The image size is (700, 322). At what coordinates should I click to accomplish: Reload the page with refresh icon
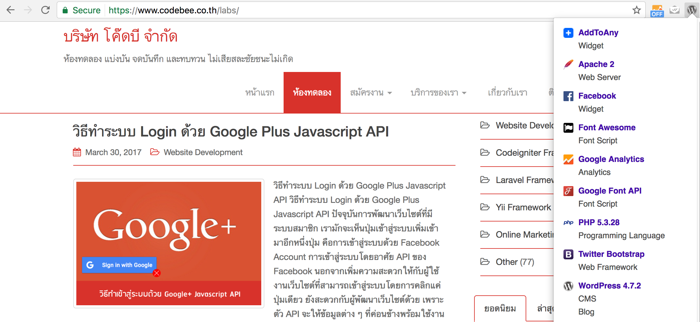coord(46,10)
